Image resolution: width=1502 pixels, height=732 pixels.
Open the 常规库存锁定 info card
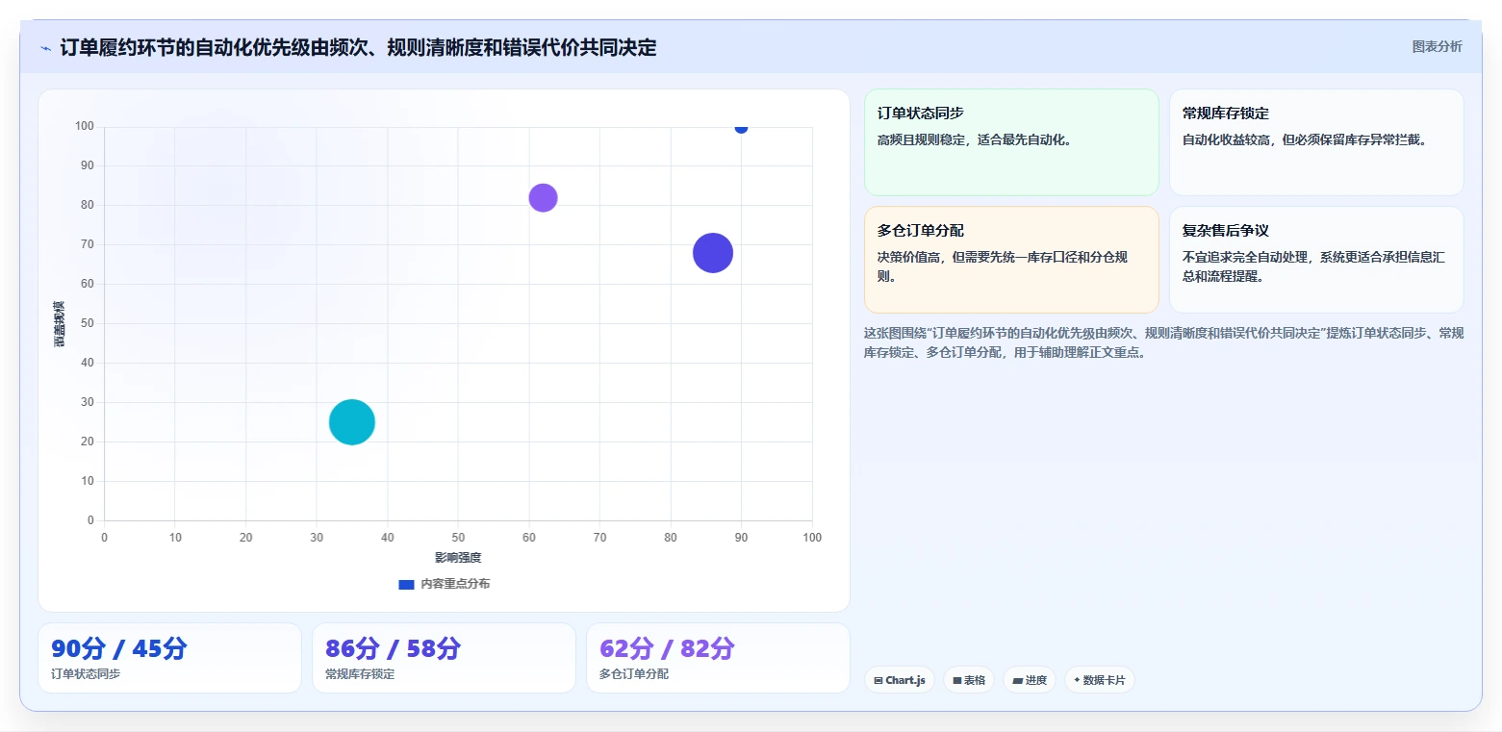(x=1316, y=142)
